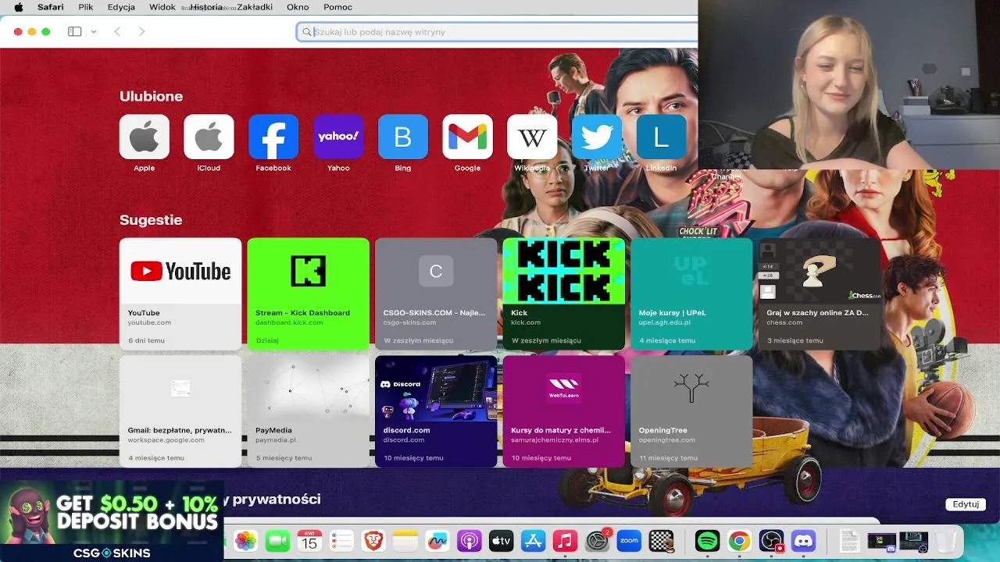The image size is (1000, 562).
Task: Open the Apple favorite
Action: click(144, 137)
